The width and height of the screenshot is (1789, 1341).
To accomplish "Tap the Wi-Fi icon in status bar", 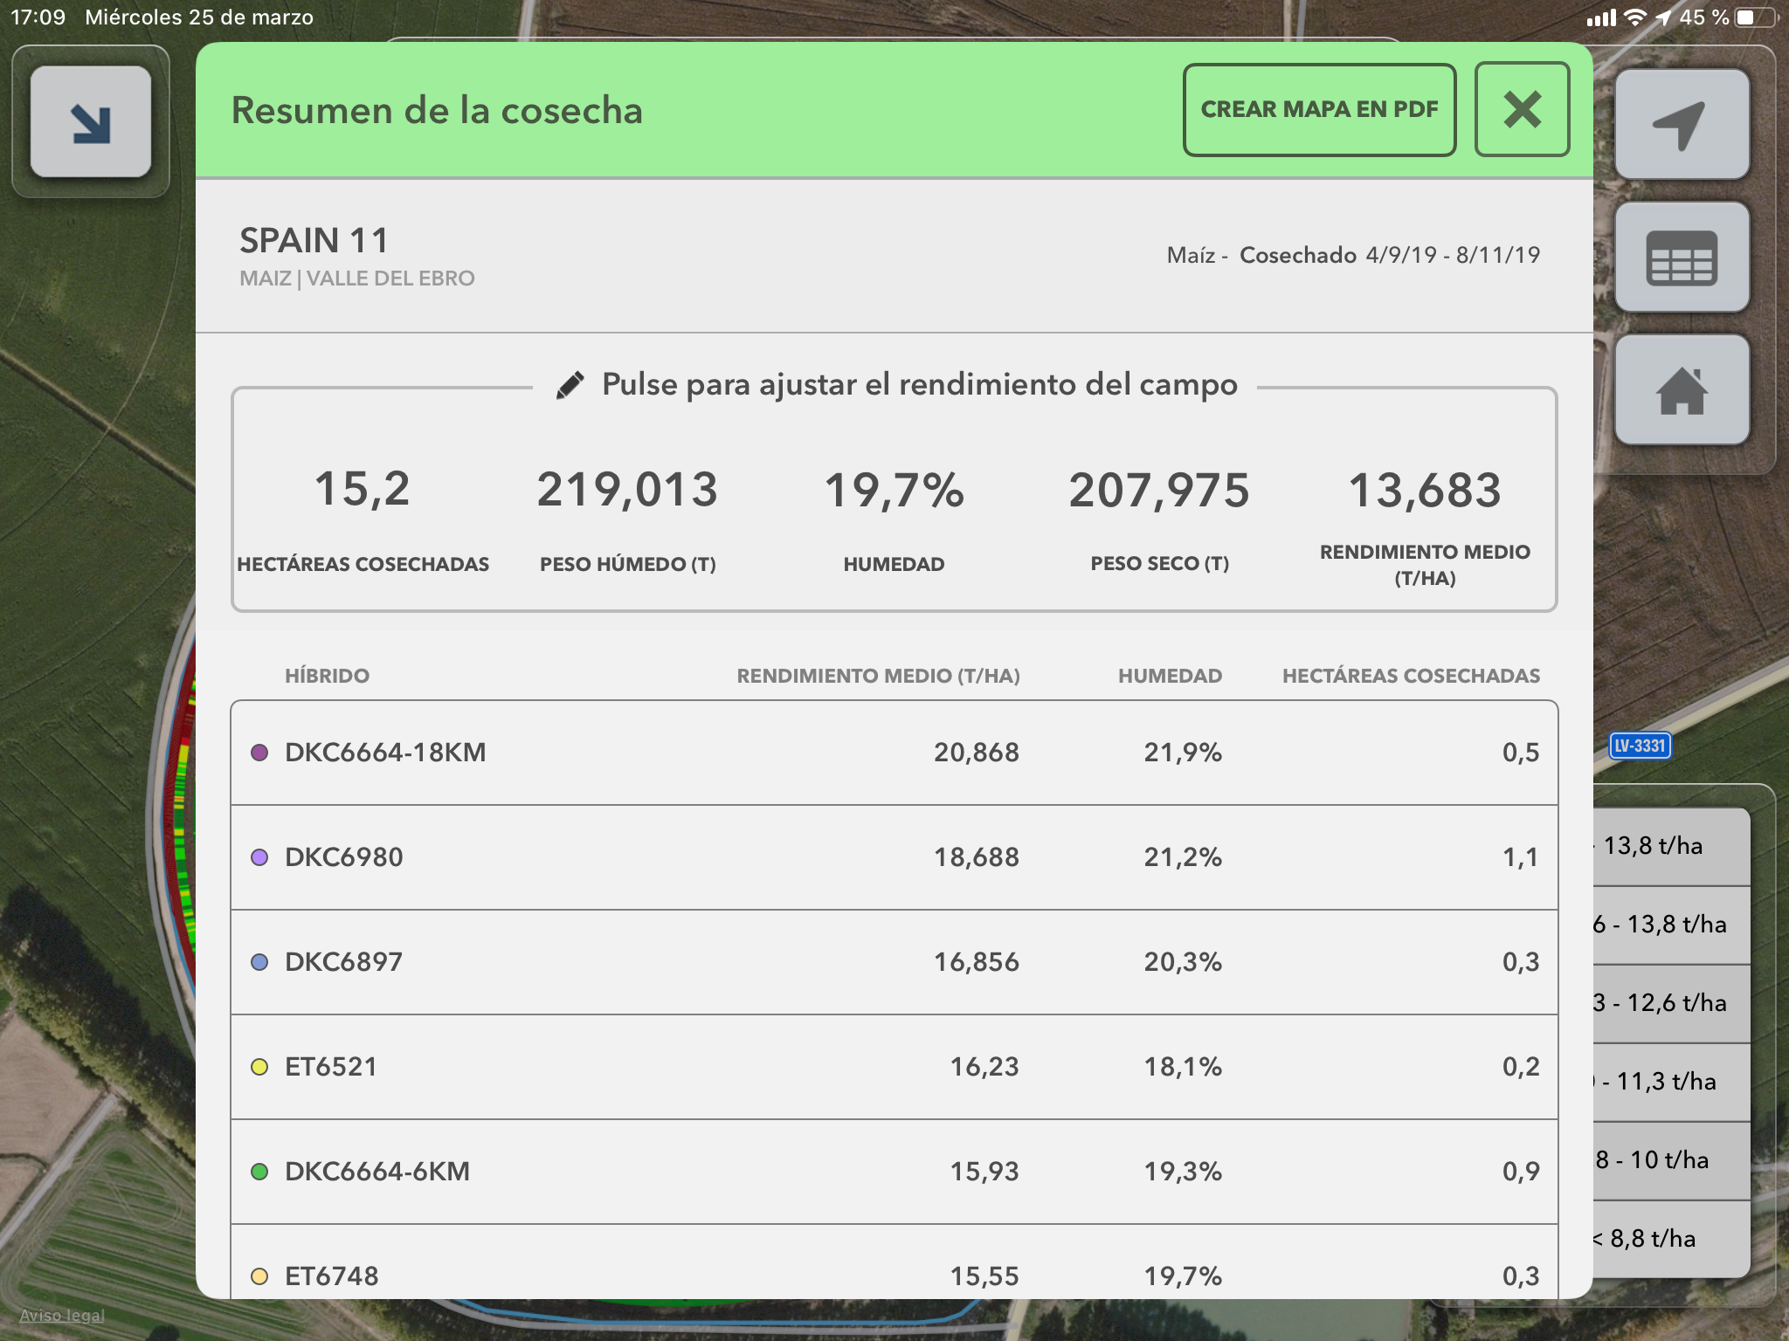I will pos(1634,17).
